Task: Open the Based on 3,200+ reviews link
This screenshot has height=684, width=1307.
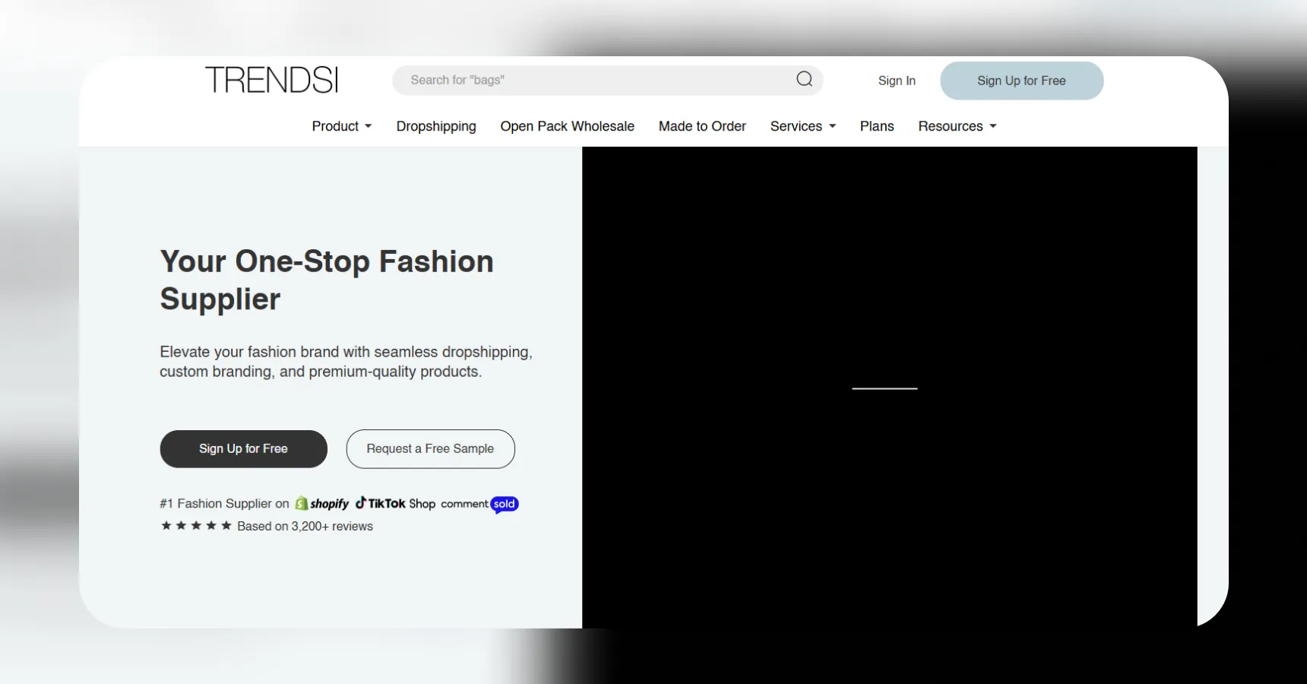Action: click(x=305, y=526)
